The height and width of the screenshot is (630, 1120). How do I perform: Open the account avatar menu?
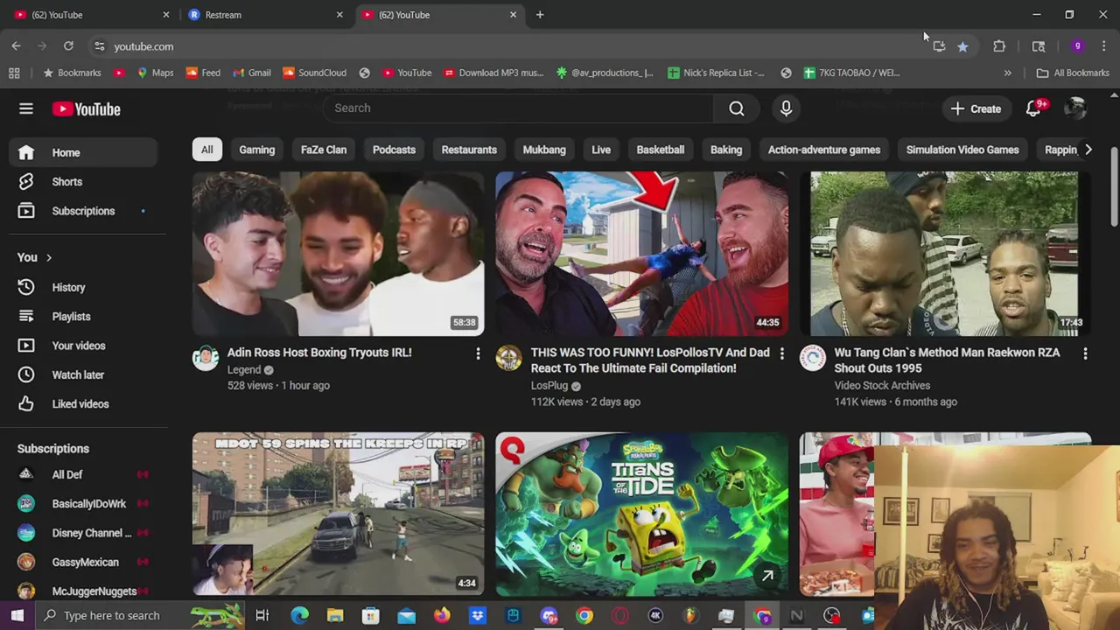coord(1075,108)
